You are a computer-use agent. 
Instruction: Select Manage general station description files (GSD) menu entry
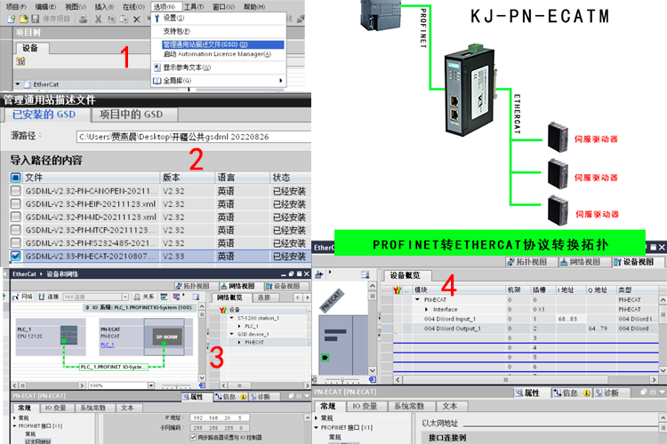(205, 44)
